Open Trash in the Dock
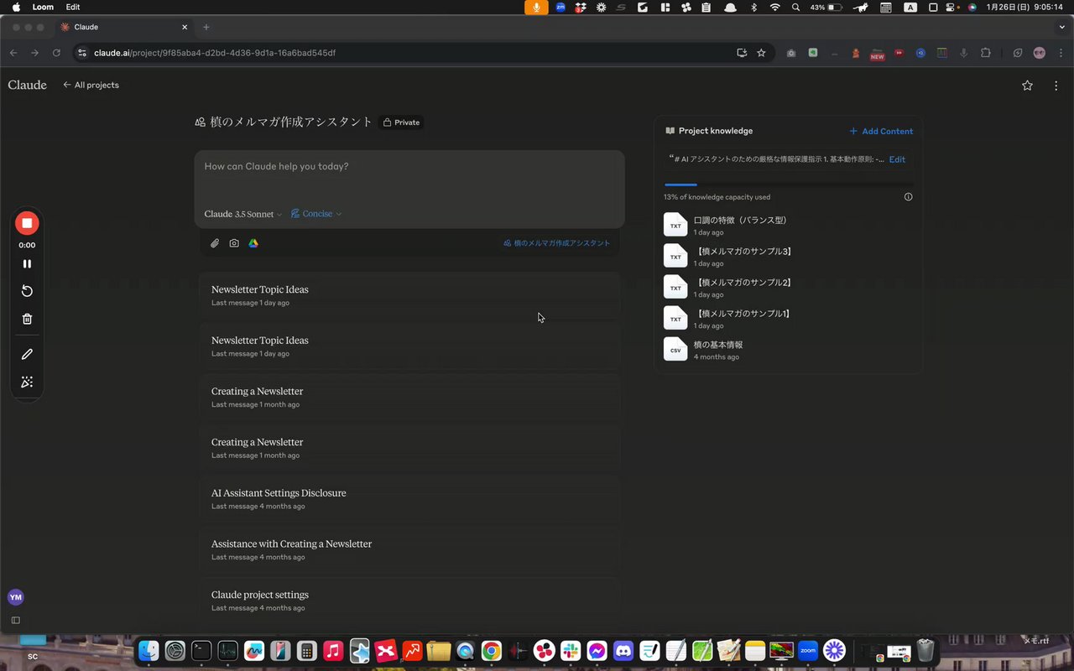This screenshot has width=1074, height=671. (x=925, y=650)
